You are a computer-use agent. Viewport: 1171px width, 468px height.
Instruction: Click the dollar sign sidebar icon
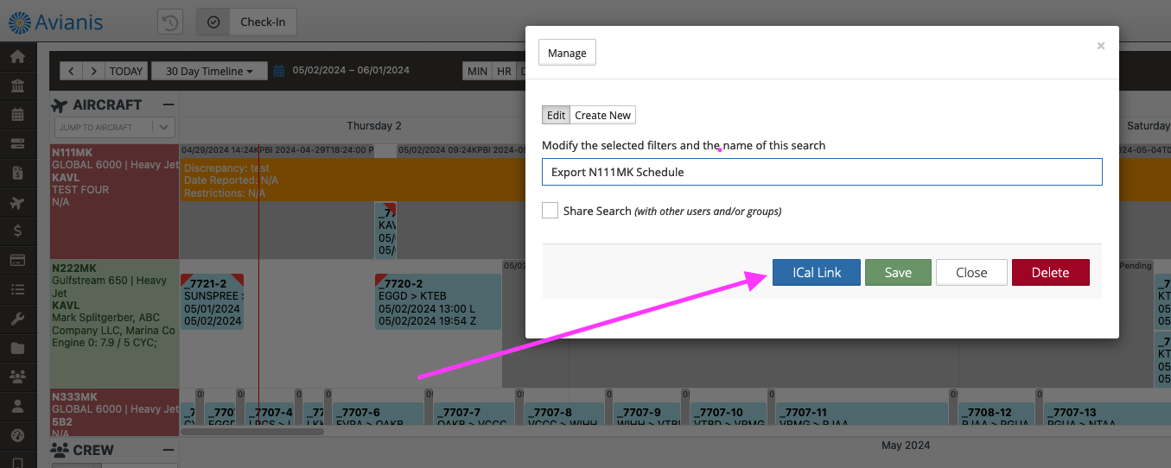click(17, 231)
